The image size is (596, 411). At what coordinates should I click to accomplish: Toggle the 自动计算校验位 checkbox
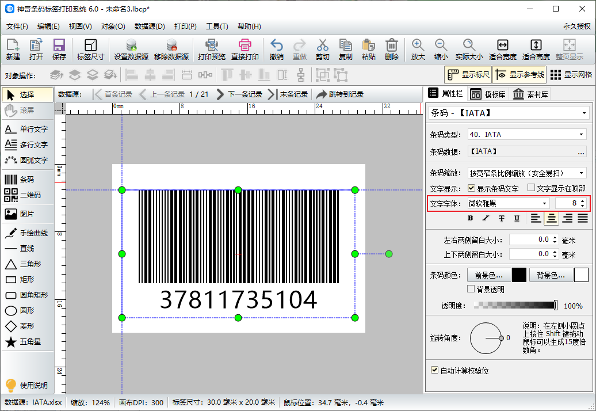[x=434, y=370]
